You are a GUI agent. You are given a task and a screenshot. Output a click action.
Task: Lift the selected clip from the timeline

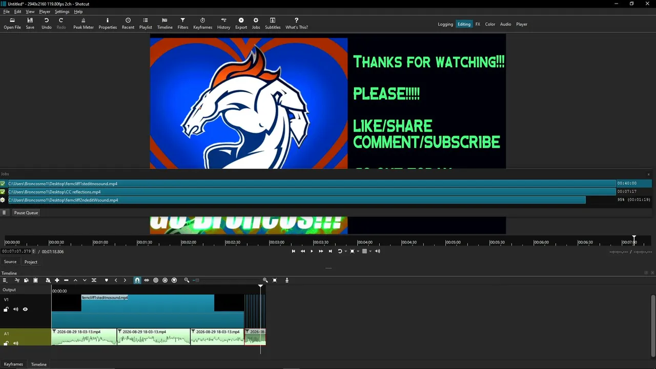pos(75,280)
